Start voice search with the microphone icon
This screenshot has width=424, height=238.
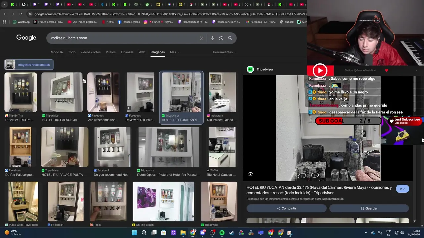pyautogui.click(x=212, y=38)
